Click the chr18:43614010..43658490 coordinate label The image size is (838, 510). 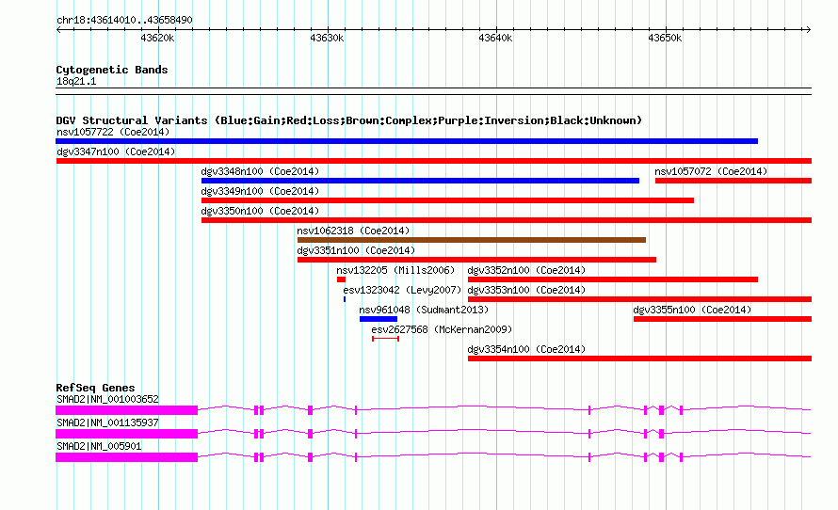pyautogui.click(x=124, y=20)
